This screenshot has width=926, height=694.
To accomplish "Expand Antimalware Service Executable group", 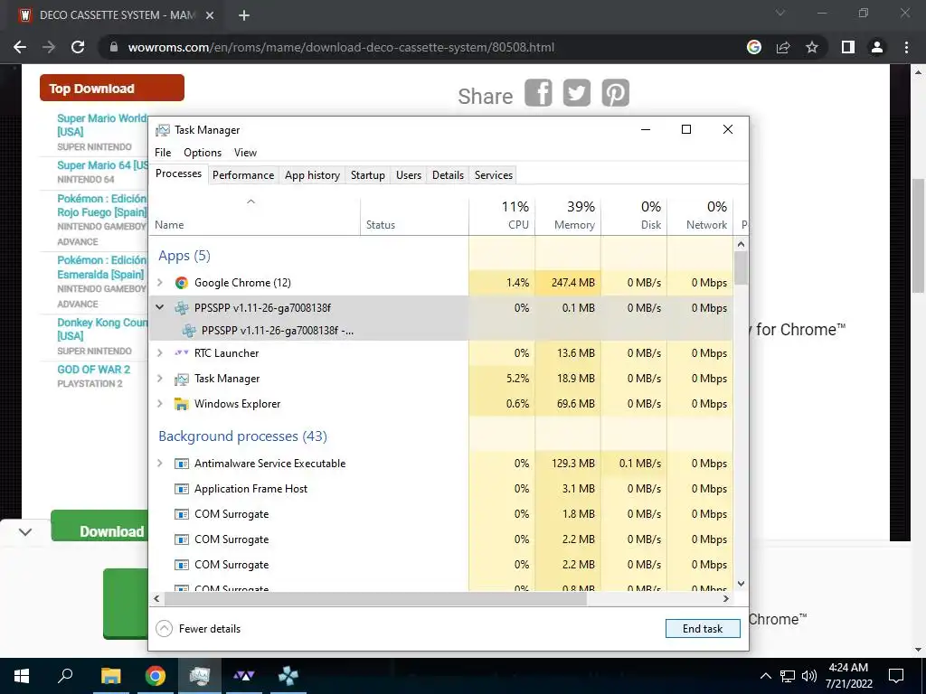I will [159, 464].
